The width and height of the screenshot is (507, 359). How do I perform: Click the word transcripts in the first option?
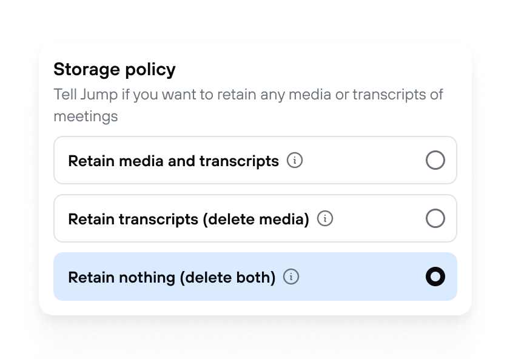click(x=239, y=161)
